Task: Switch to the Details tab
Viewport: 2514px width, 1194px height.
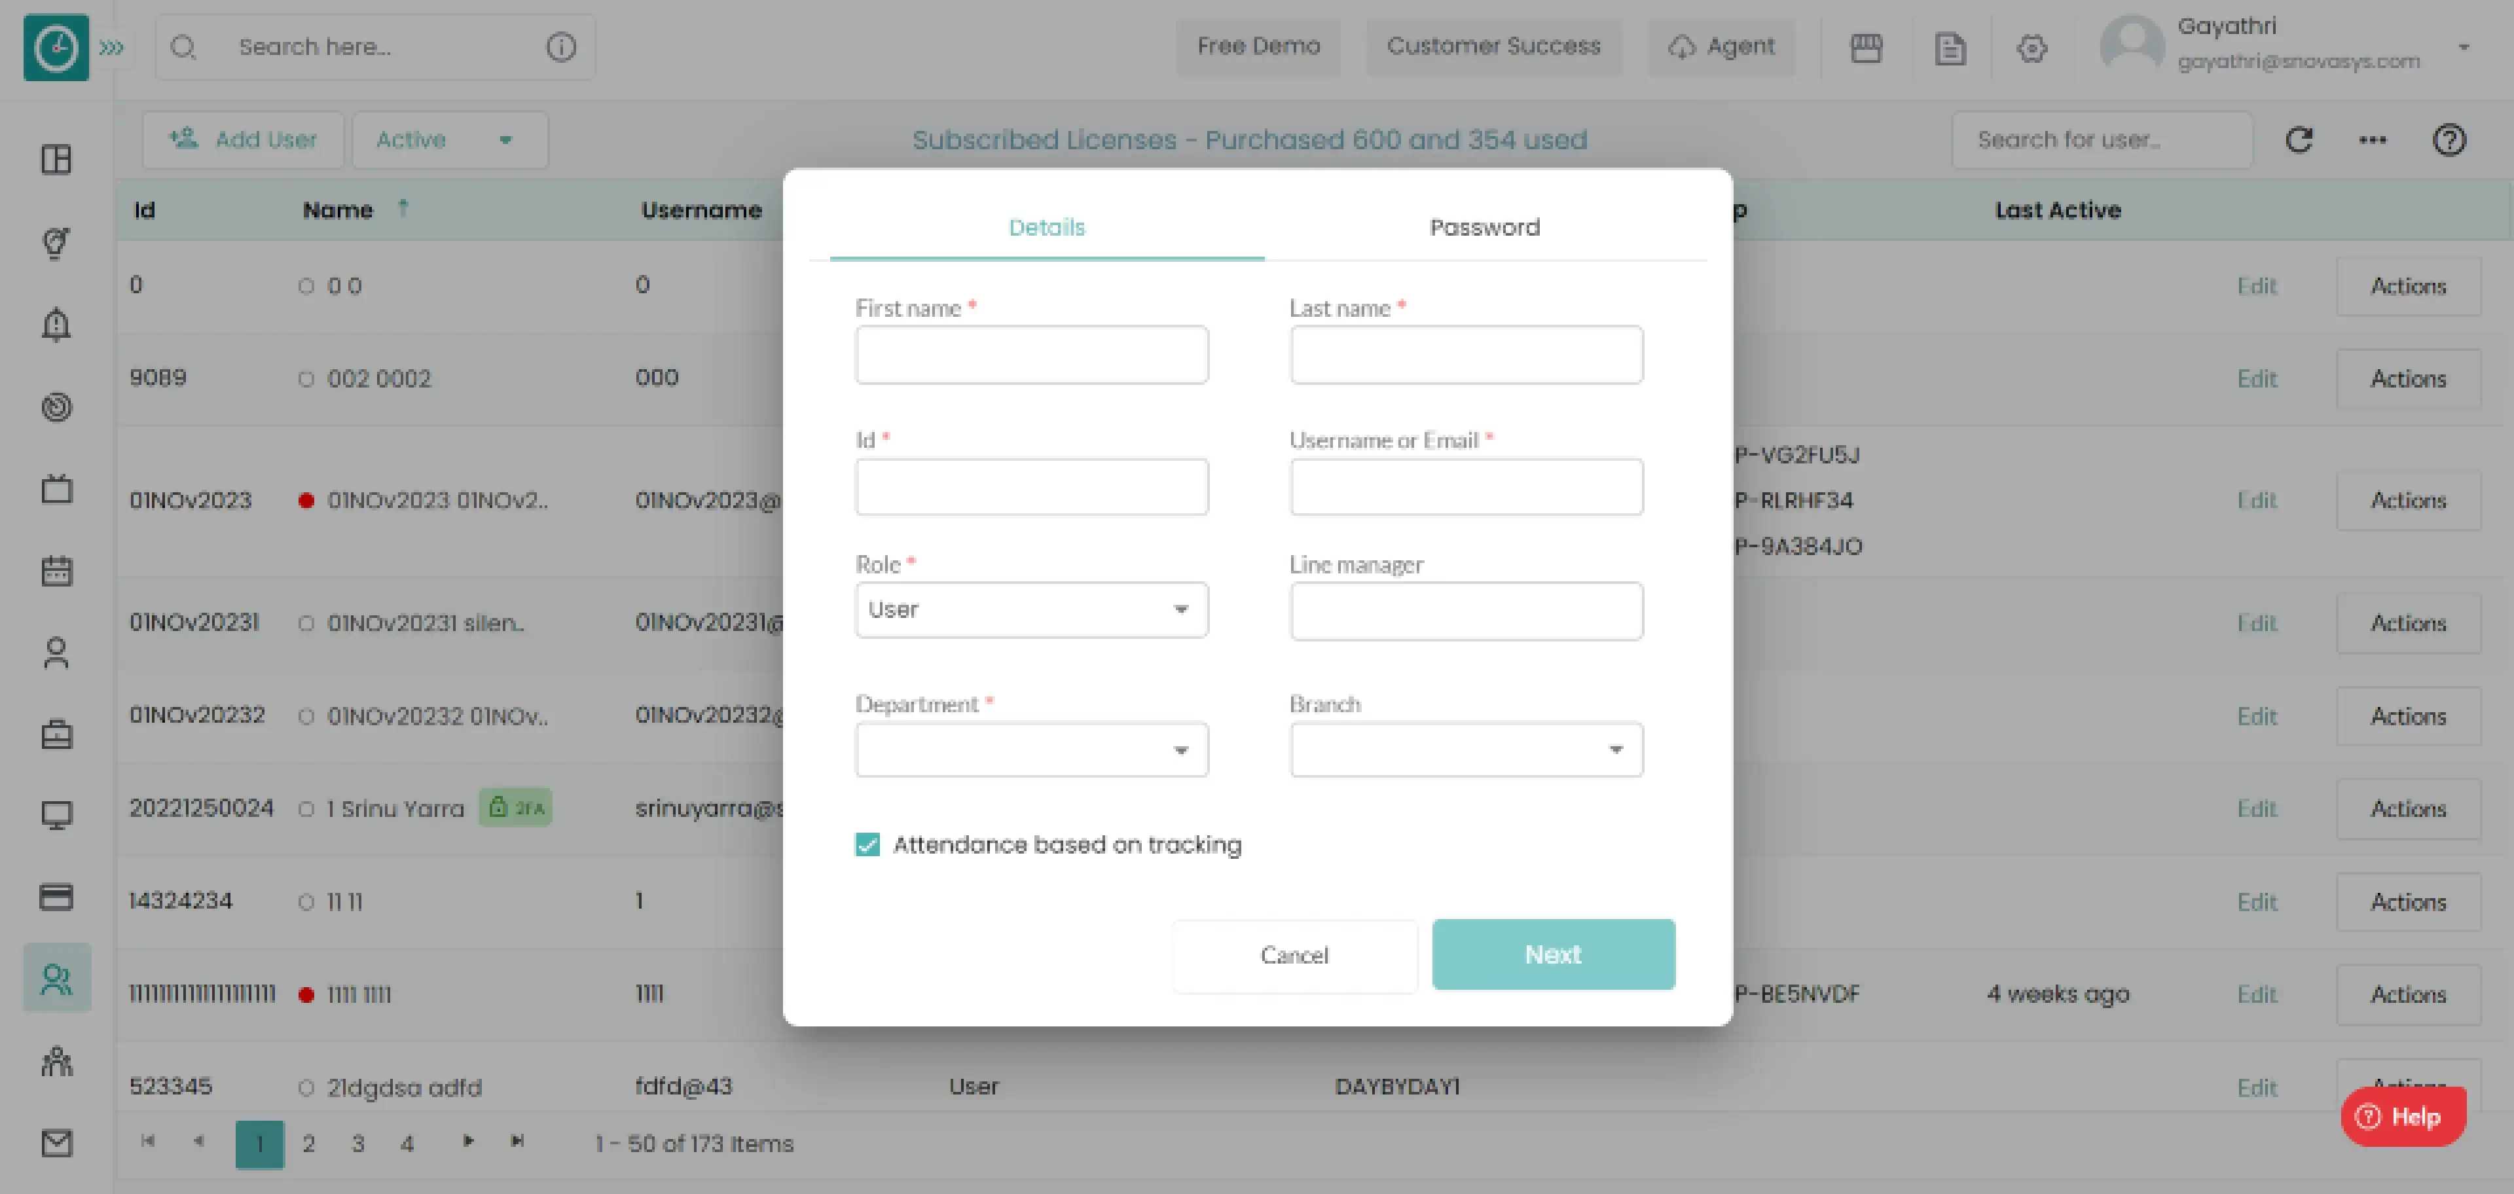Action: (1046, 227)
